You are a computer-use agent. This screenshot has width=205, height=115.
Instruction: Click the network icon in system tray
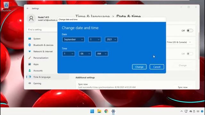pyautogui.click(x=186, y=111)
